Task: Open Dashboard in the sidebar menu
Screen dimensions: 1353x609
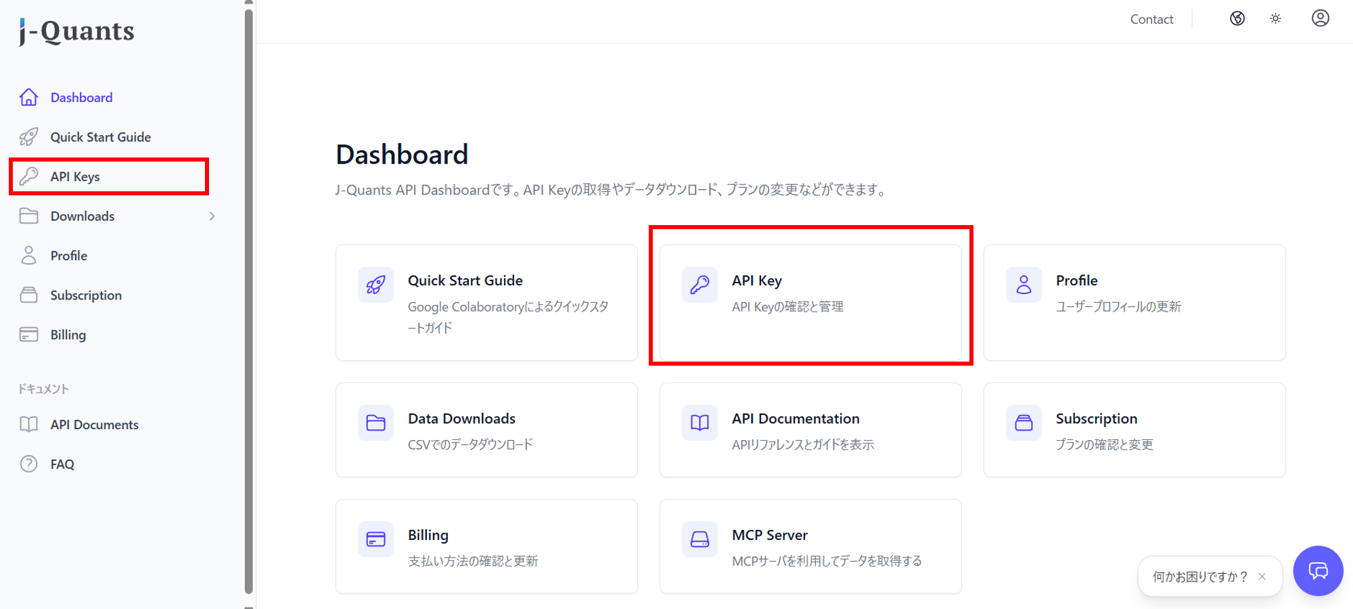Action: click(x=81, y=97)
